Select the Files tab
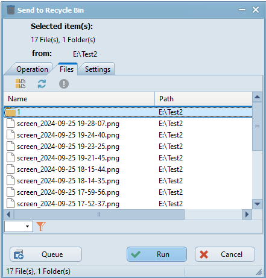This screenshot has height=278, width=266. pos(66,69)
